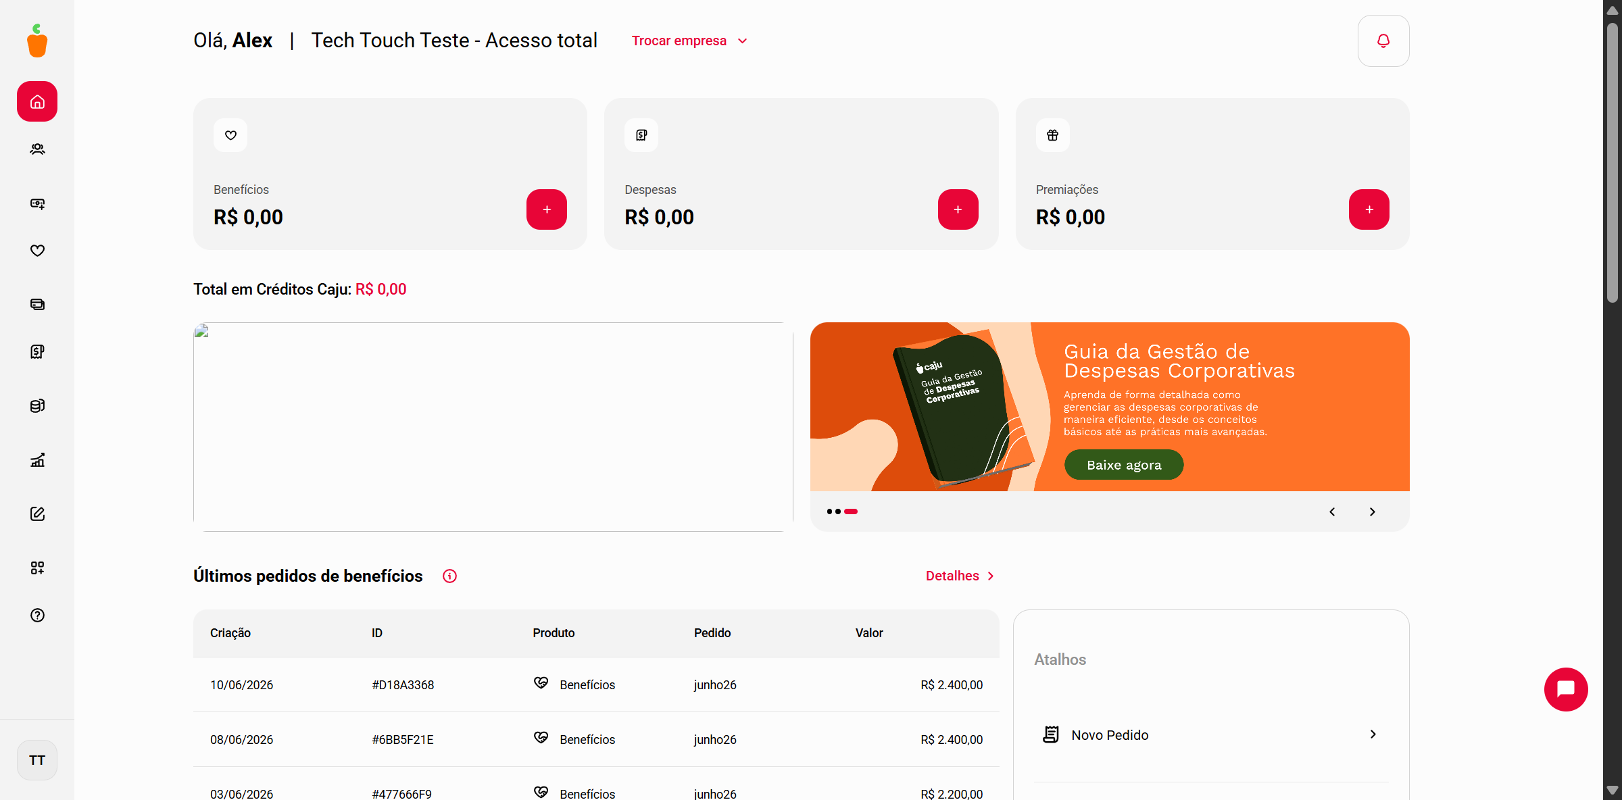
Task: Click the Produto column header
Action: pos(554,633)
